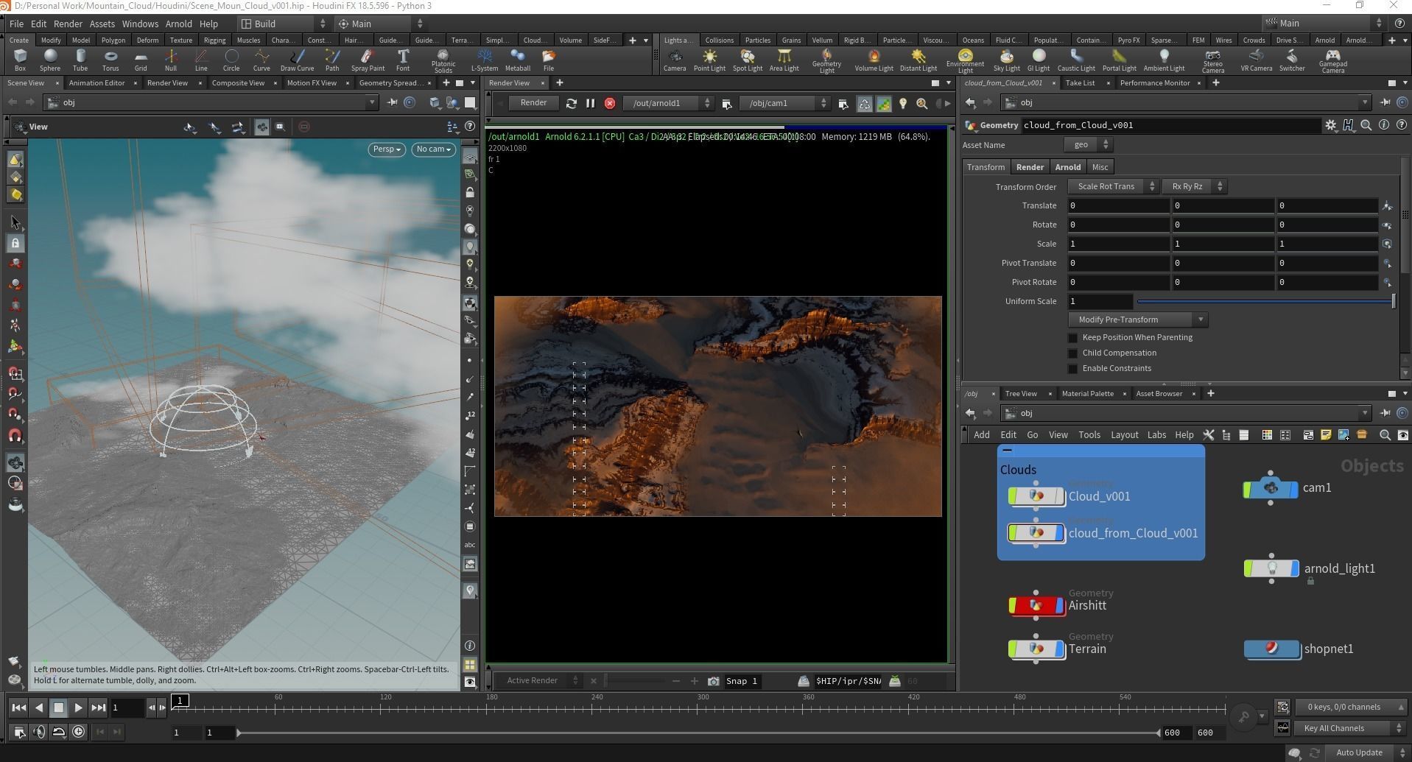Add a Spot Light
The width and height of the screenshot is (1412, 762).
(748, 60)
